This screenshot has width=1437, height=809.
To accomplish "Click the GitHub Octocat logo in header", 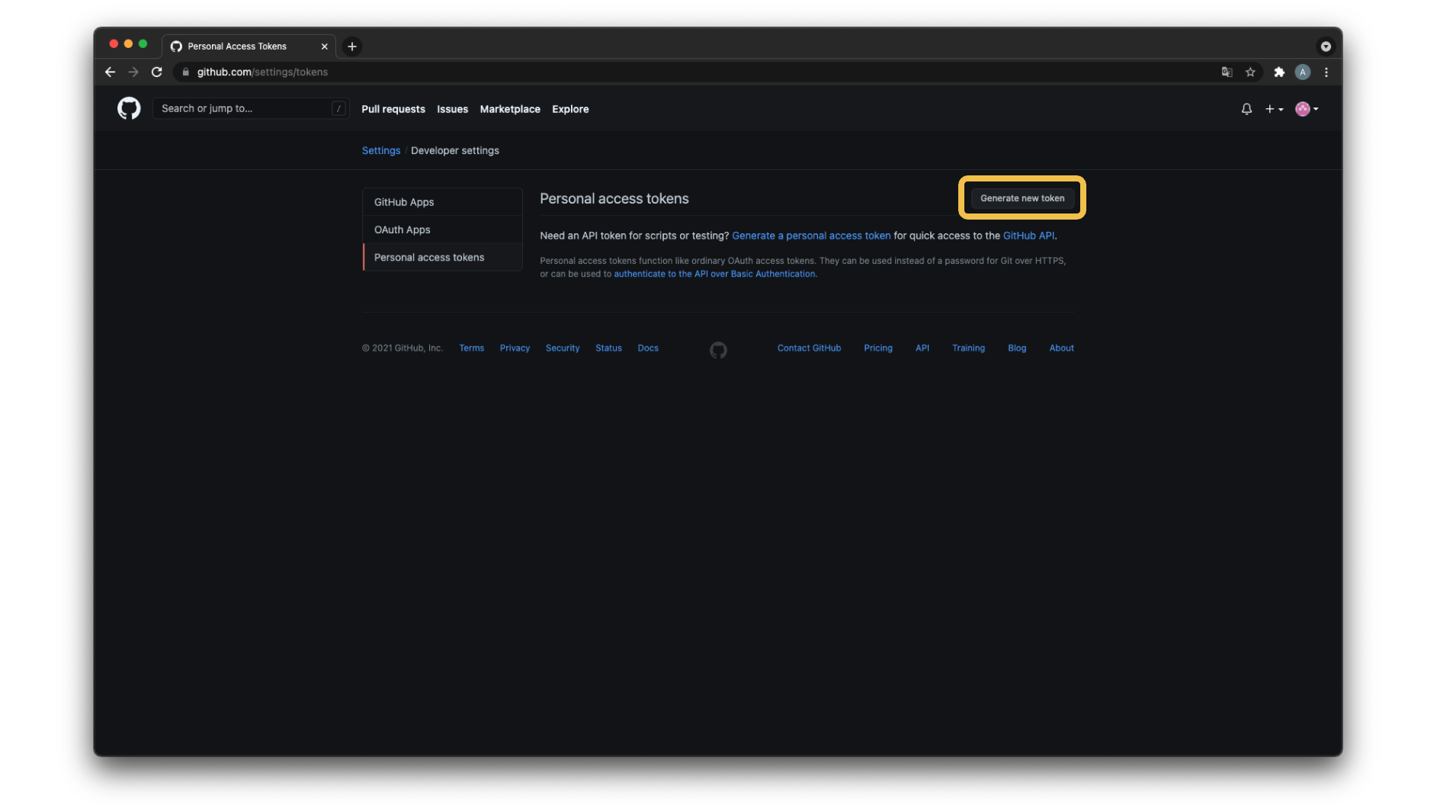I will [x=129, y=108].
